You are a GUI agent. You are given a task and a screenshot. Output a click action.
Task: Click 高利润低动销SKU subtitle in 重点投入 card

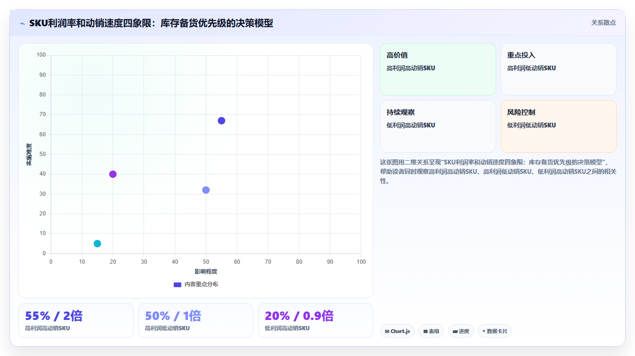pyautogui.click(x=531, y=68)
